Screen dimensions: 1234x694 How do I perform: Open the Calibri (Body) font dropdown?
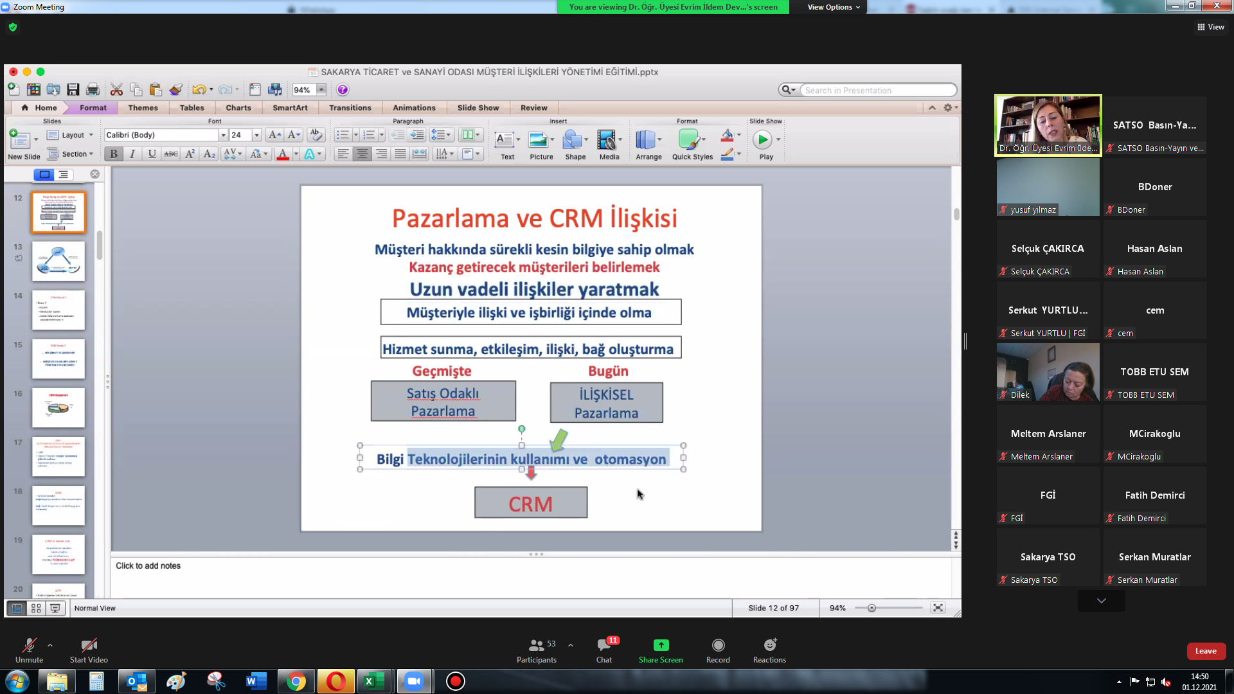[223, 135]
